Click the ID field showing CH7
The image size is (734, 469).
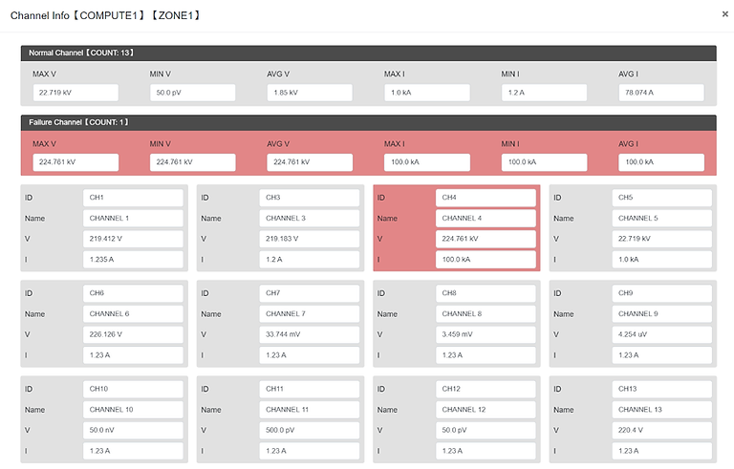310,293
